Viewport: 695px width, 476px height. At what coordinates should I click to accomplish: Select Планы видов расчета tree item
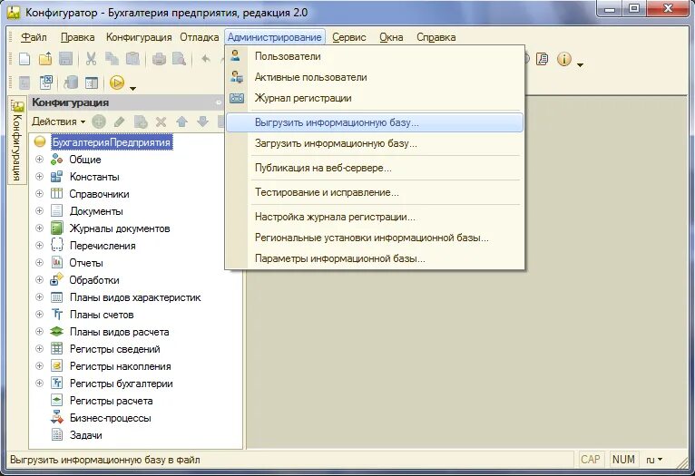(119, 332)
